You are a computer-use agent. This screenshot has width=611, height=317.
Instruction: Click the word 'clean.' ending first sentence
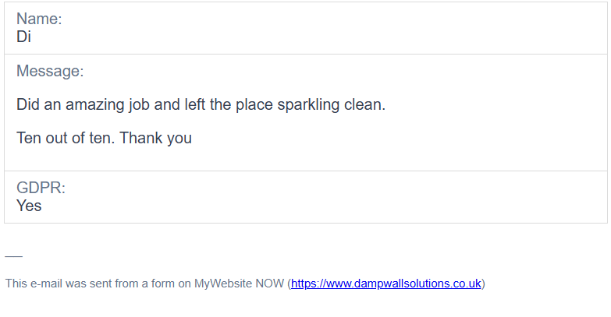pyautogui.click(x=364, y=104)
